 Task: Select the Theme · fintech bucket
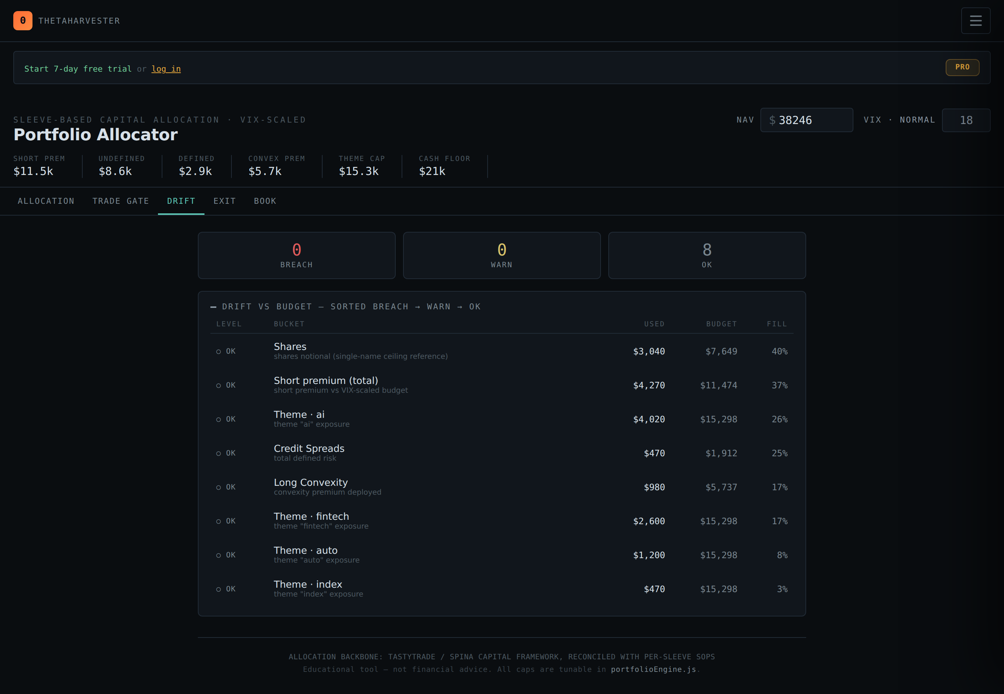point(311,516)
